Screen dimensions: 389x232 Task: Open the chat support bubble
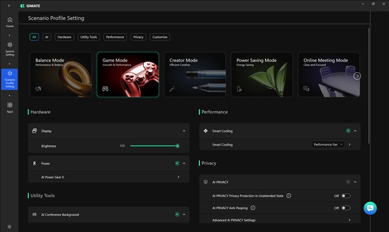(x=370, y=208)
